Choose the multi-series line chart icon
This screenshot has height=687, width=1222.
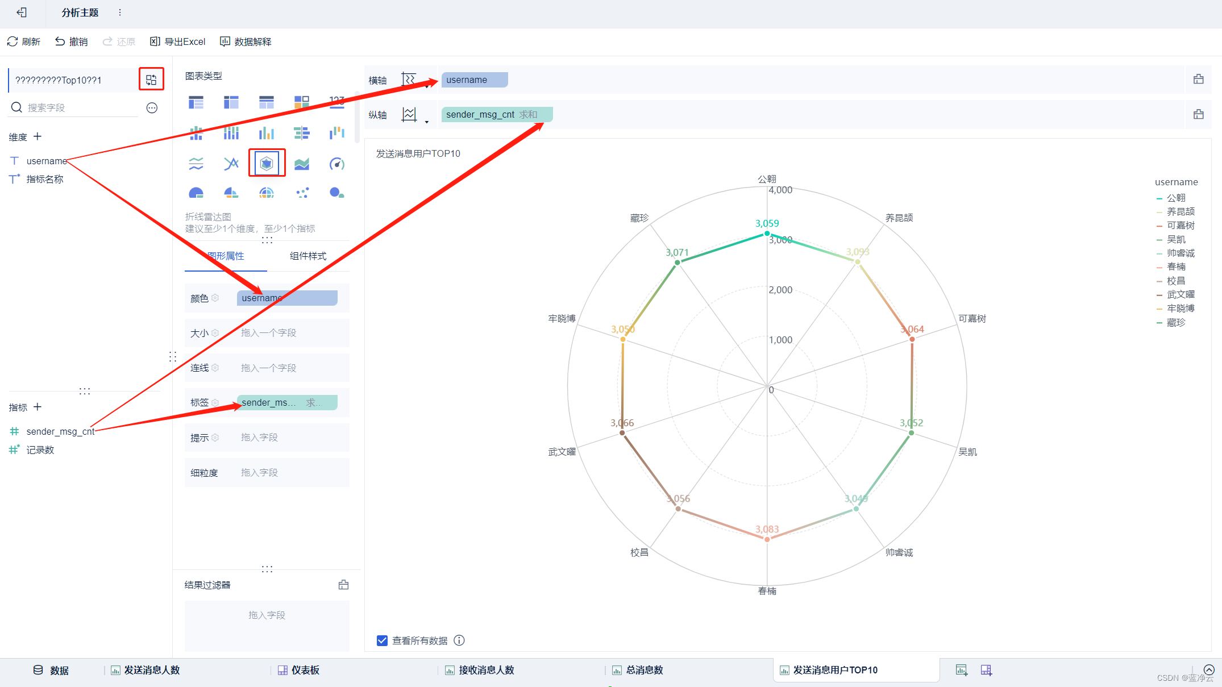[x=231, y=164]
